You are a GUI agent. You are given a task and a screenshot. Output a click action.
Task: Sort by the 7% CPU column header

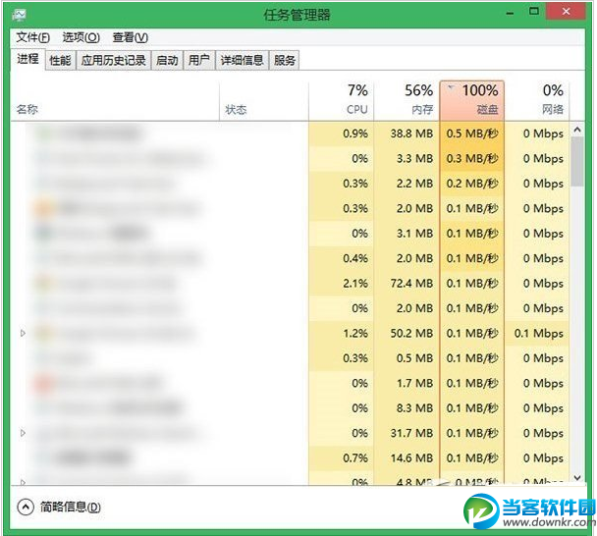coord(341,101)
